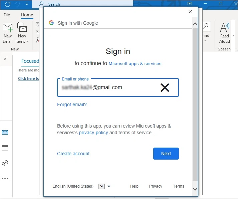Open the Quick Access Toolbar customize dropdown
The height and width of the screenshot is (199, 238).
27,4
